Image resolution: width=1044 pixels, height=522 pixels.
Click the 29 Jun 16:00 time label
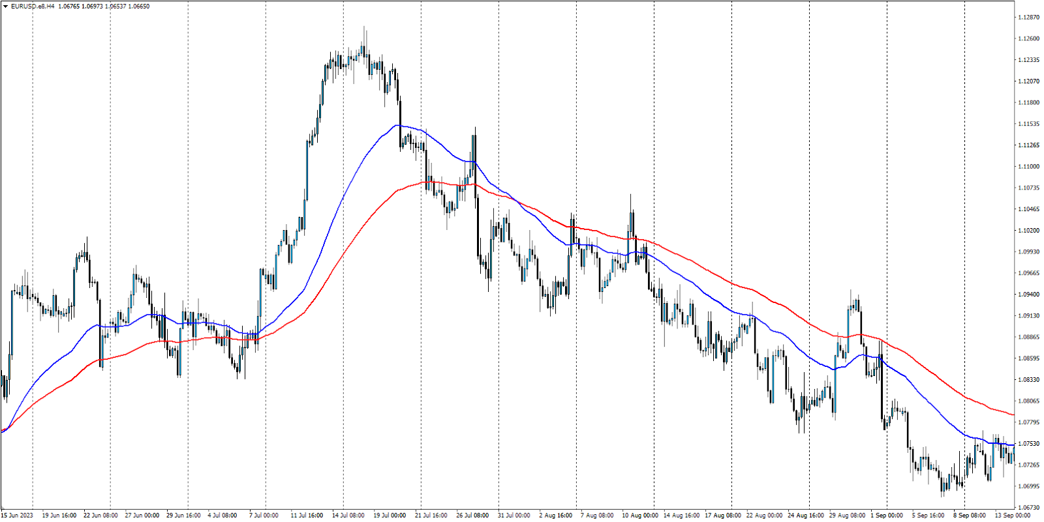[183, 515]
